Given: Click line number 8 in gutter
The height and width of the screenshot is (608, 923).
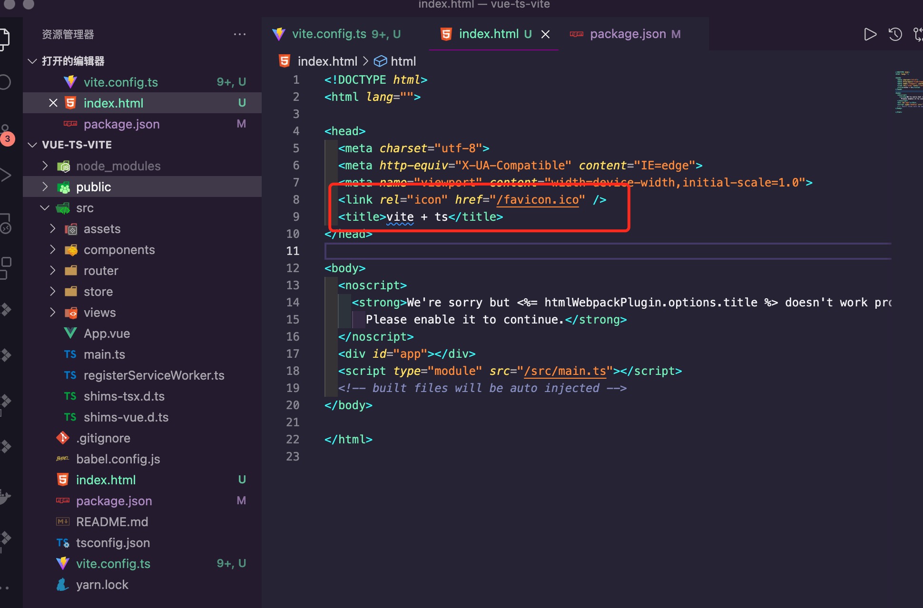Looking at the screenshot, I should coord(296,200).
